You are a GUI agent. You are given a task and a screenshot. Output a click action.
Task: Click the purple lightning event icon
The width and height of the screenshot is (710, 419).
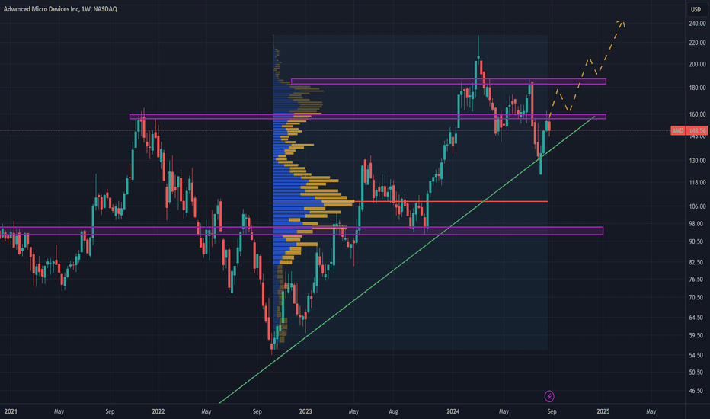tap(548, 397)
